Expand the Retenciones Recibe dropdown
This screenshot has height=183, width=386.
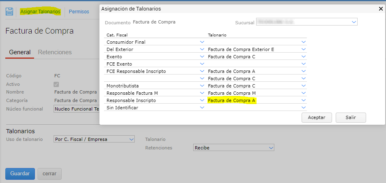pyautogui.click(x=271, y=148)
